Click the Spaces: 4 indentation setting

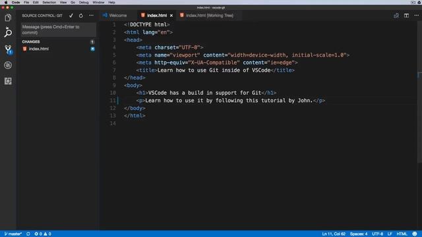point(359,234)
